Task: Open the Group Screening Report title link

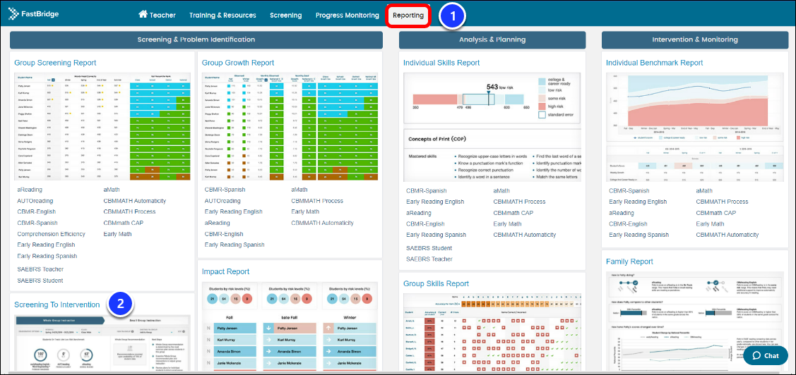Action: 55,63
